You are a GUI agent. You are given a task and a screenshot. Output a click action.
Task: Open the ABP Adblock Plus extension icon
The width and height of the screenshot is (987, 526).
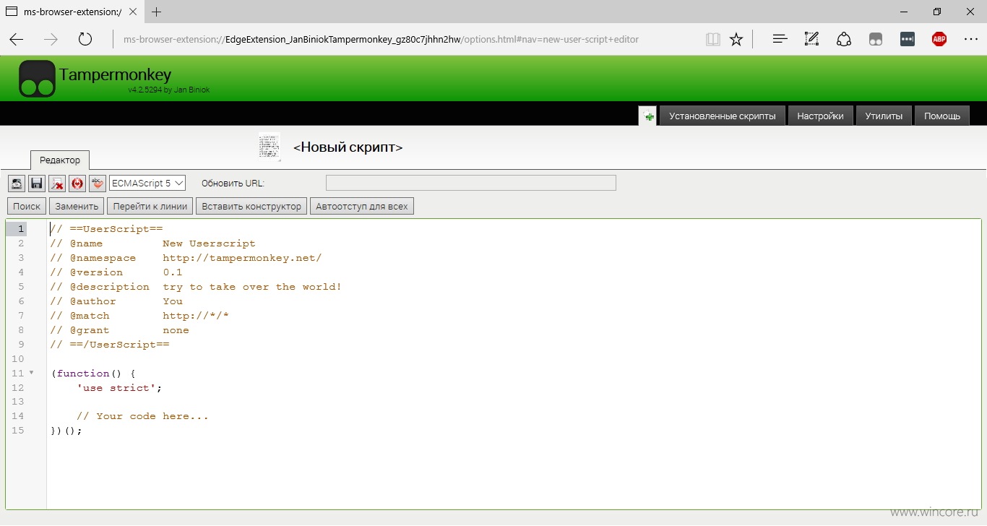pyautogui.click(x=939, y=40)
